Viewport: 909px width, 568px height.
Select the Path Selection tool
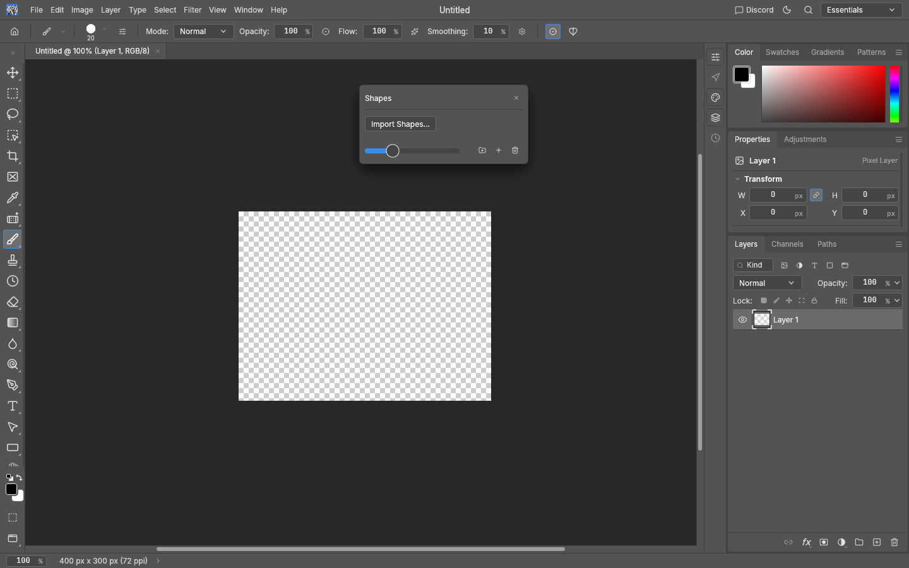click(x=13, y=427)
